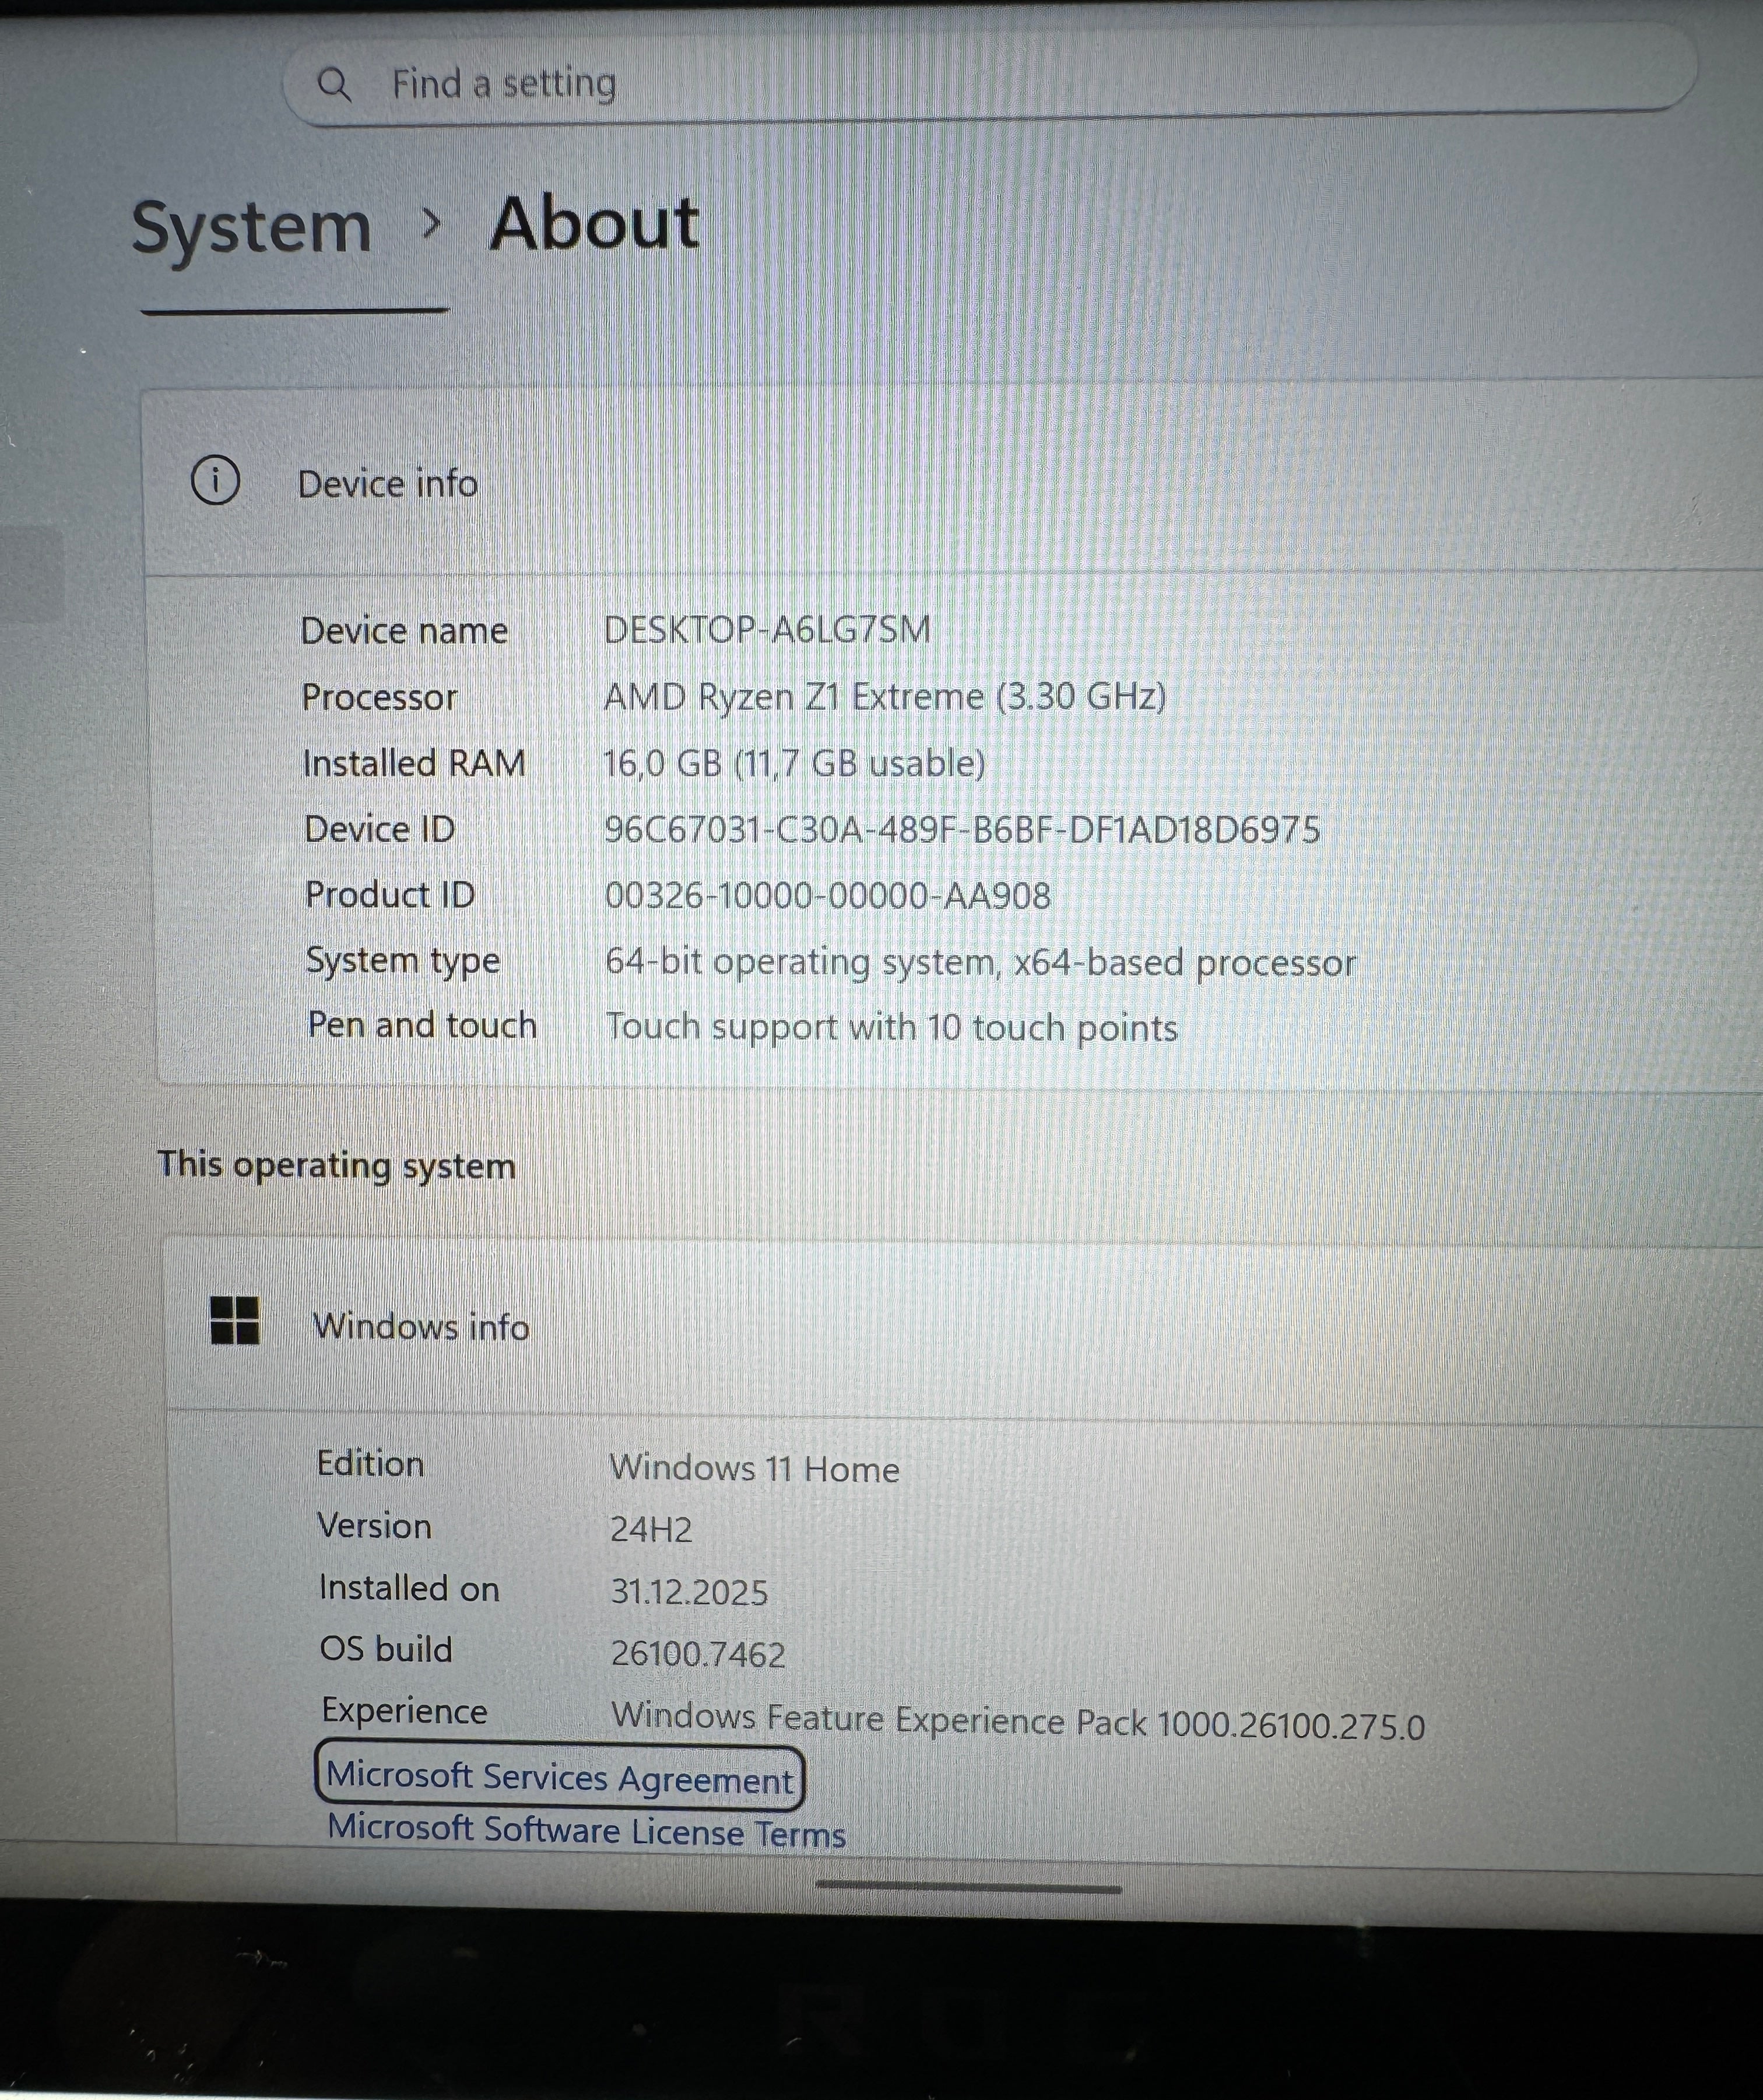
Task: Go back to System breadcrumb
Action: click(x=252, y=227)
